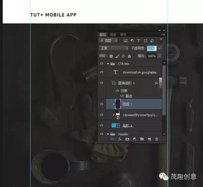The height and width of the screenshot is (187, 203).
Task: Toggle visibility of 效果 effects
Action: (117, 91)
